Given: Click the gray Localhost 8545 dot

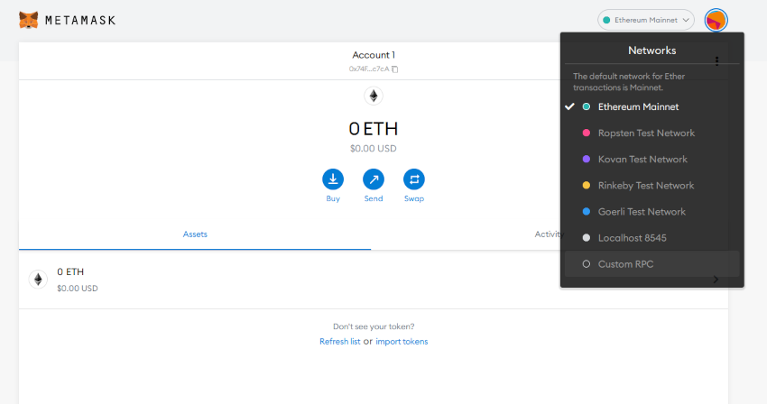Looking at the screenshot, I should point(586,238).
